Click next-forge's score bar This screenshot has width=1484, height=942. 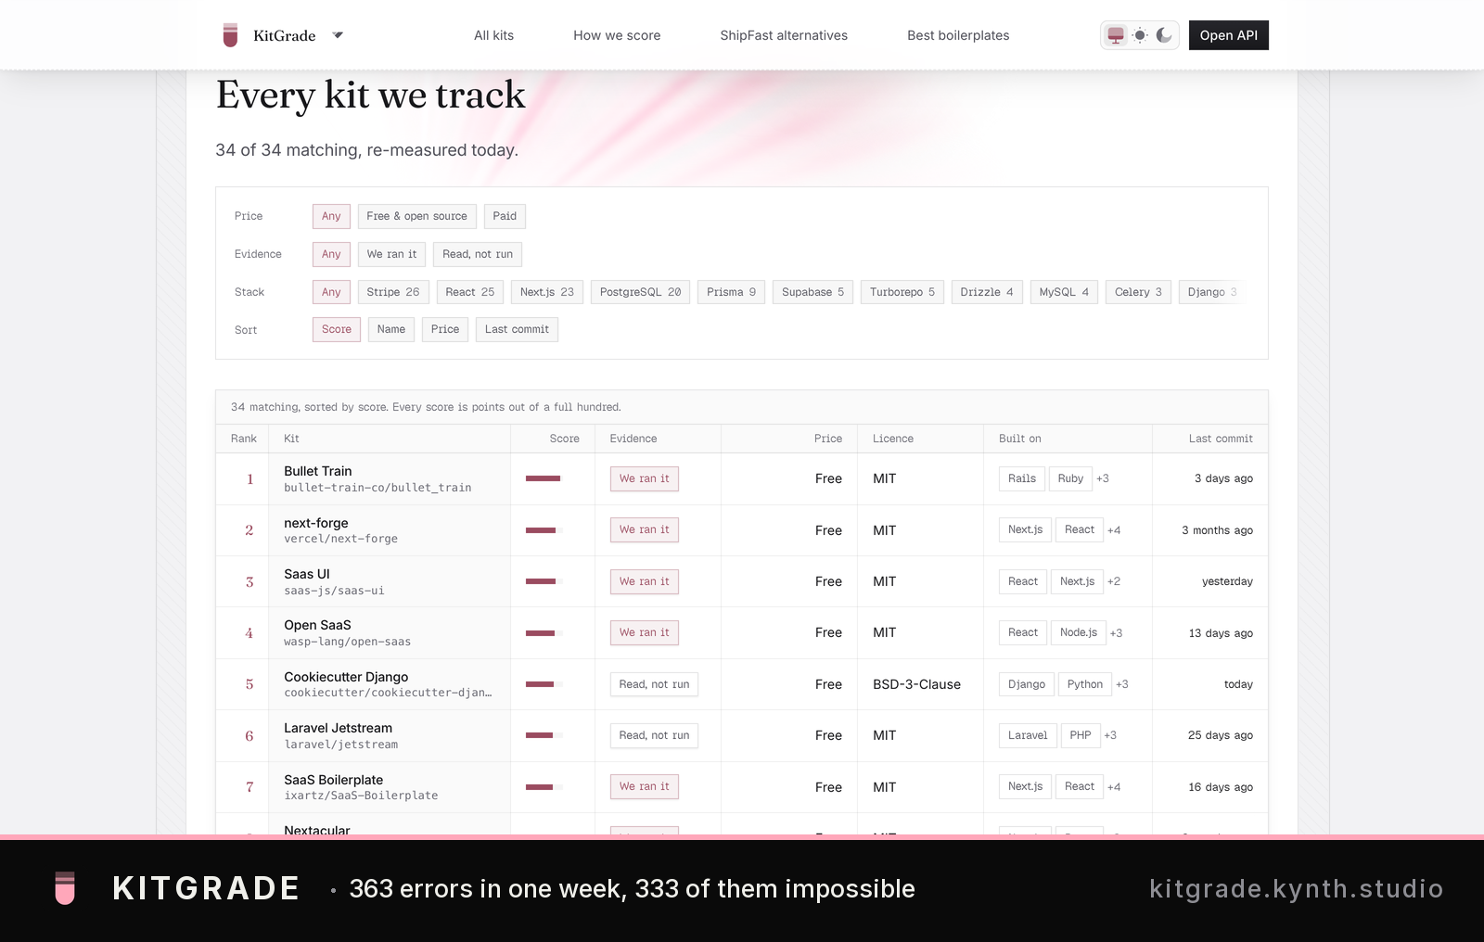[x=544, y=530]
